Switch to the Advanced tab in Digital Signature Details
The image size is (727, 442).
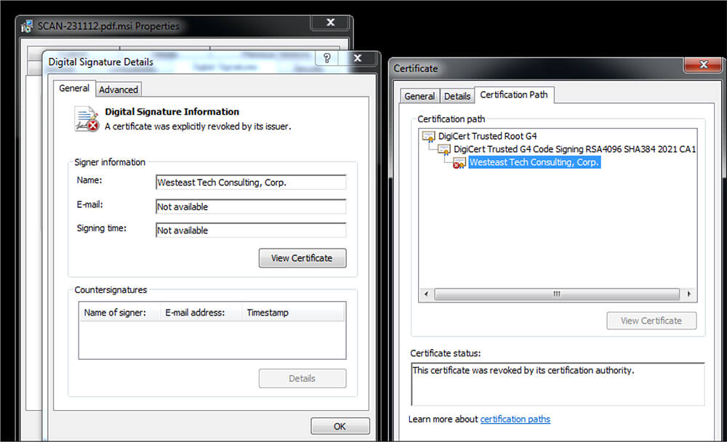(119, 89)
